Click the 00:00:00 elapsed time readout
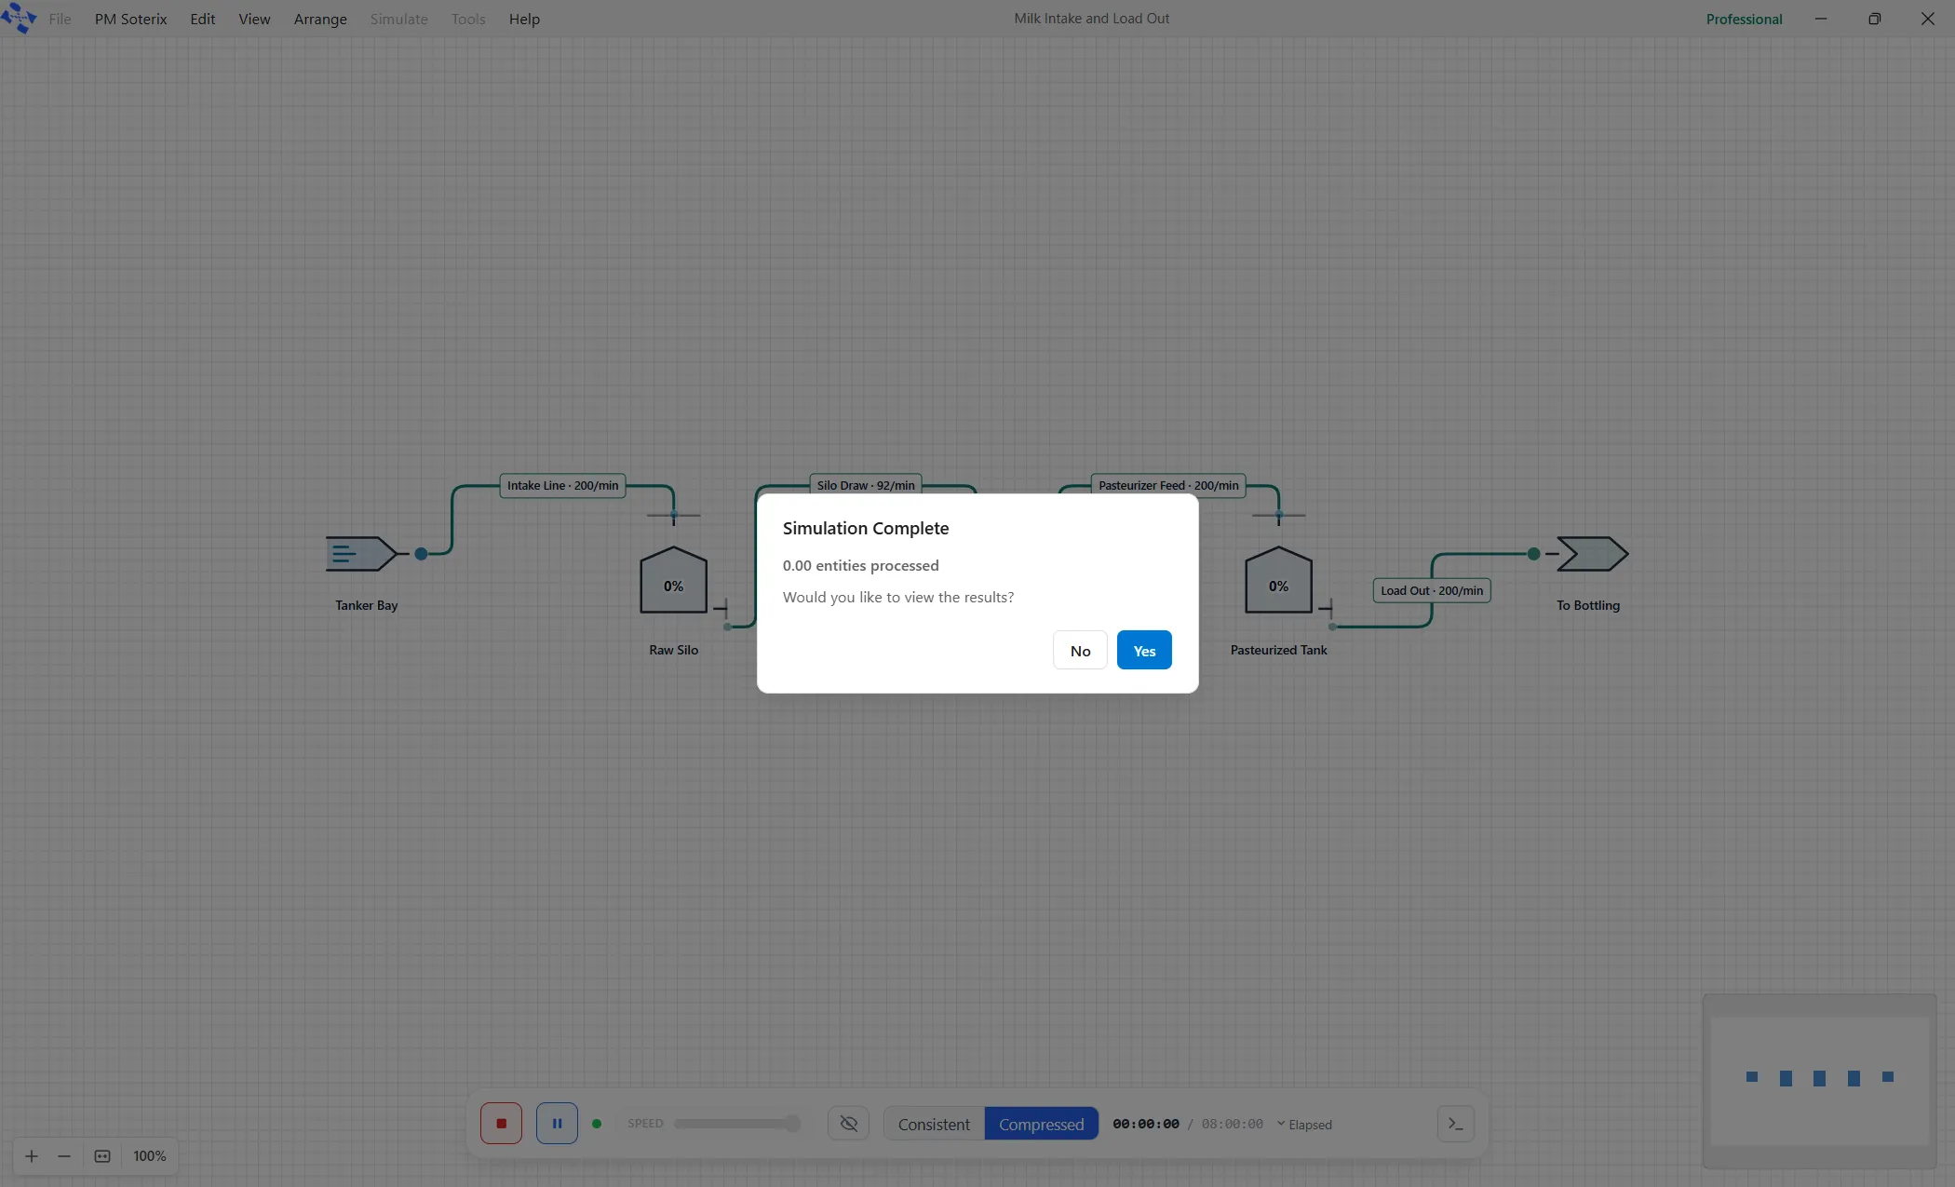Image resolution: width=1955 pixels, height=1187 pixels. (1146, 1124)
